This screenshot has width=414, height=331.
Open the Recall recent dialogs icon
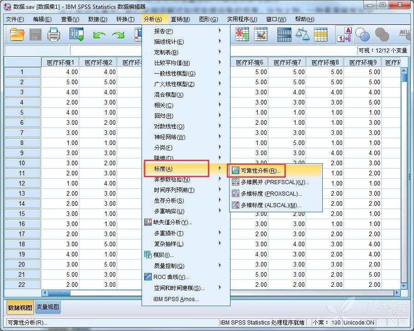[77, 35]
